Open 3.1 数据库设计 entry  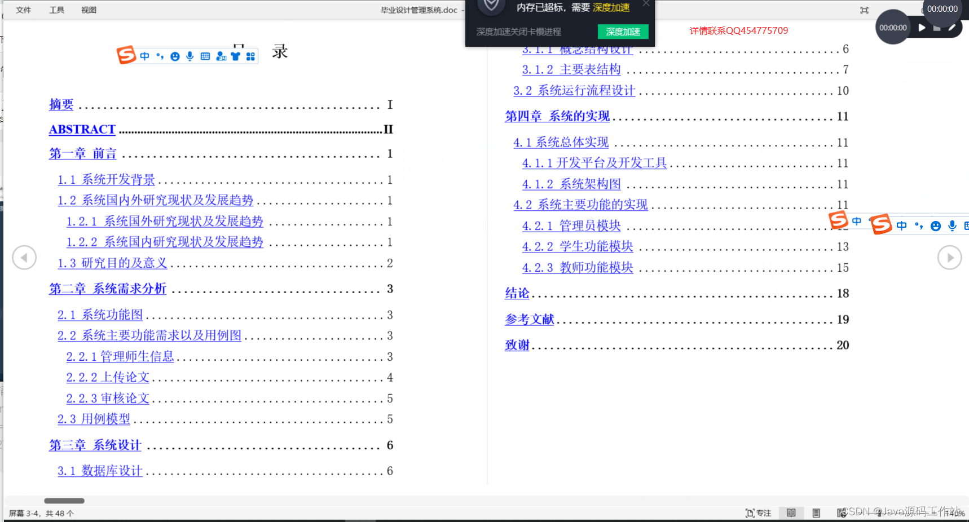pyautogui.click(x=100, y=471)
